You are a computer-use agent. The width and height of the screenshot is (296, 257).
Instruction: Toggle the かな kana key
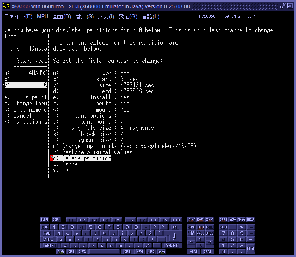[191, 220]
